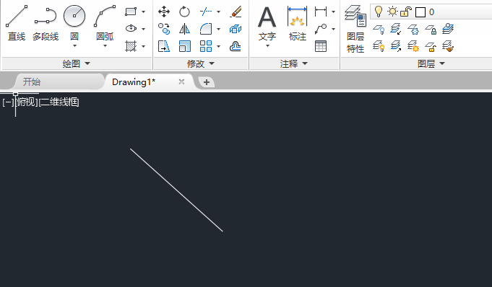Open the Linear dimension dropdown arrow
The height and width of the screenshot is (287, 492).
(333, 12)
